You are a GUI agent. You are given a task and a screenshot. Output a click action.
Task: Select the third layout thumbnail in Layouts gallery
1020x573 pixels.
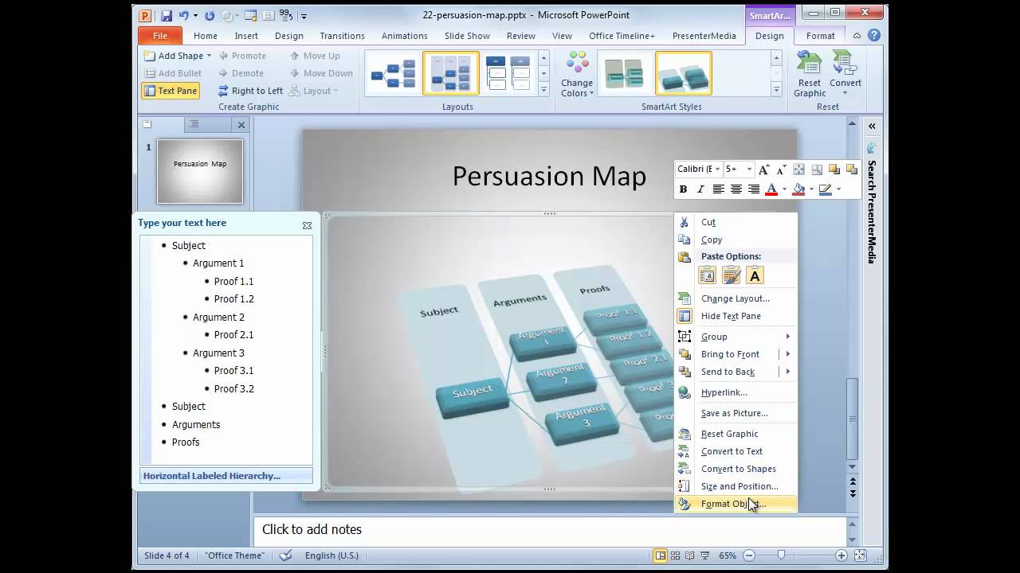tap(508, 73)
